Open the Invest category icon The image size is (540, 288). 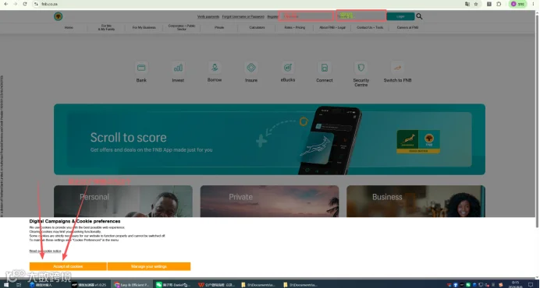coord(178,68)
